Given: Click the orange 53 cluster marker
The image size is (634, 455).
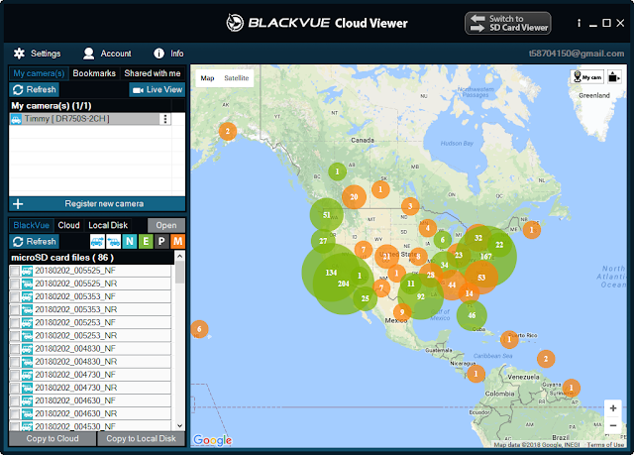Looking at the screenshot, I should [x=481, y=278].
